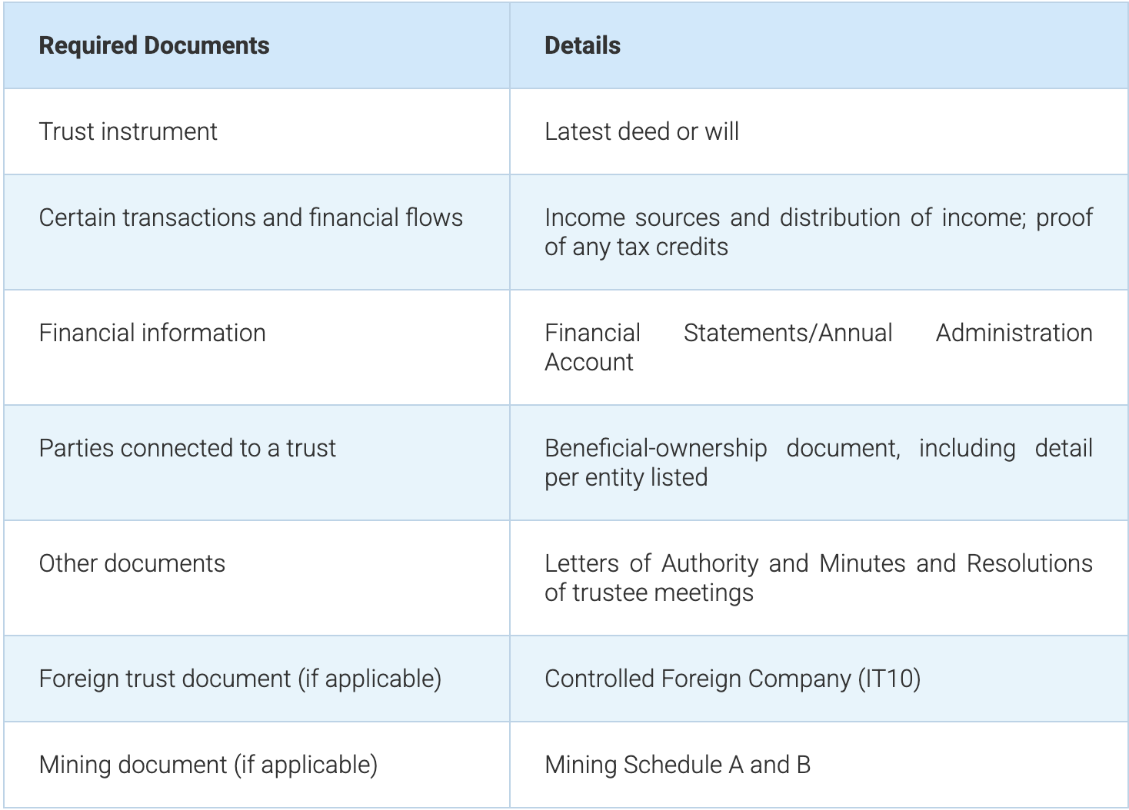Click the Required Documents column header
This screenshot has height=810, width=1129.
154,46
